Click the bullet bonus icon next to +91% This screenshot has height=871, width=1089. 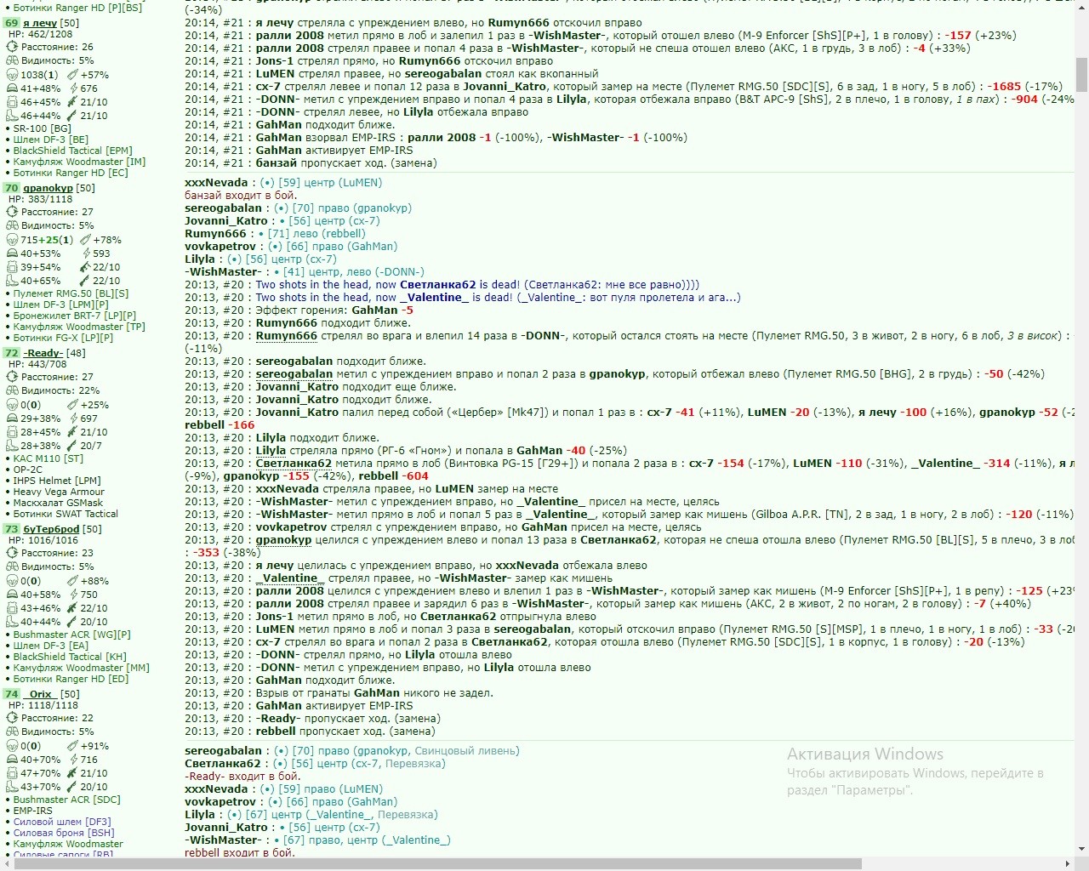coord(71,746)
